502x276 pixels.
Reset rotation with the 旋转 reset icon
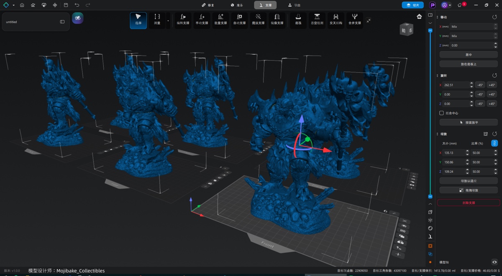pos(494,76)
